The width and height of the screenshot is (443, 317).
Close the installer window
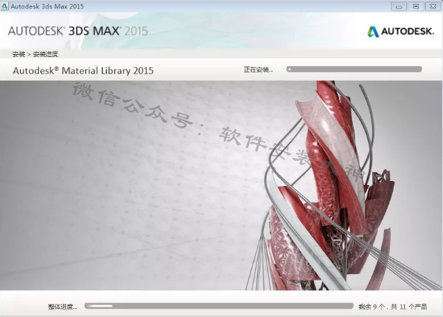pos(433,6)
